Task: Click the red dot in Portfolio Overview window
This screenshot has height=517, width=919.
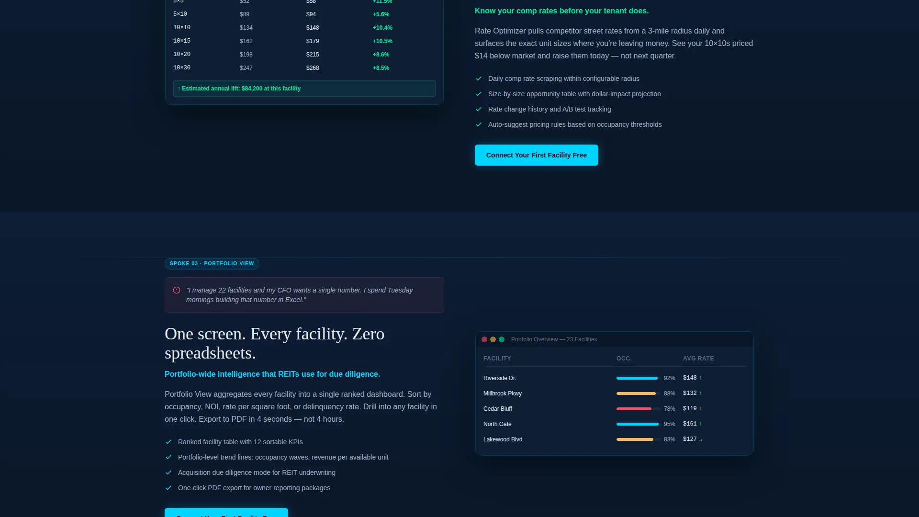Action: tap(484, 339)
